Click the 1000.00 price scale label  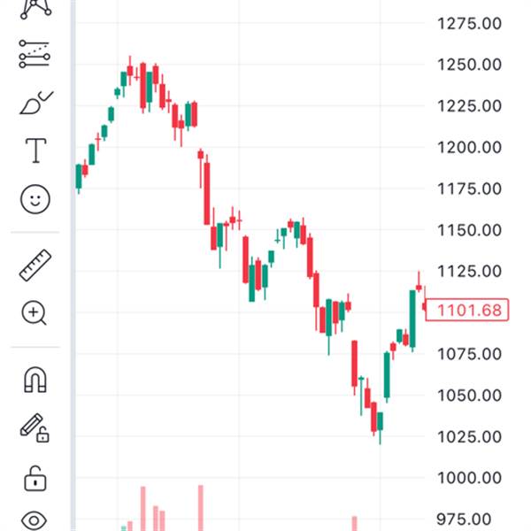[470, 478]
